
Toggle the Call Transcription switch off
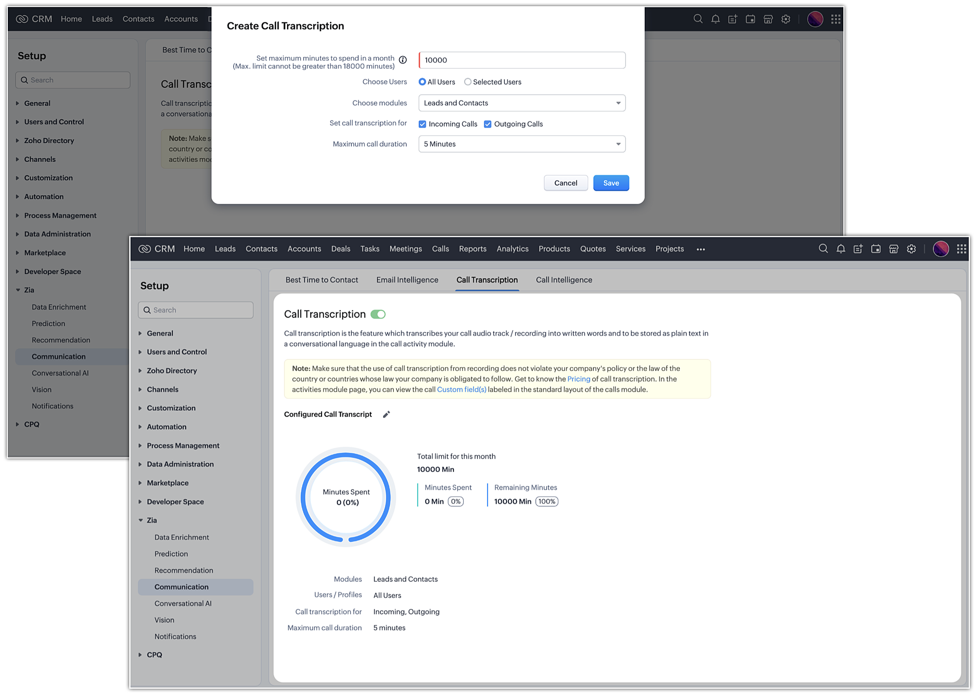(378, 314)
